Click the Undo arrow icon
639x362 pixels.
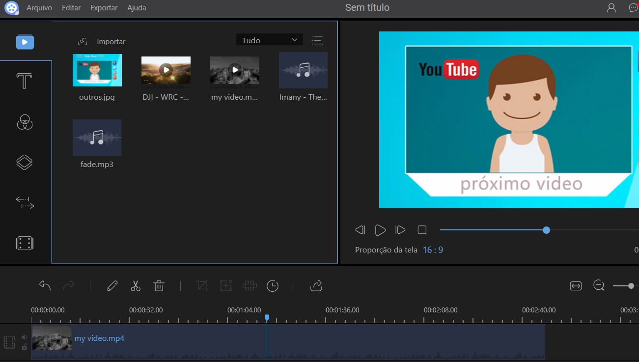click(x=45, y=285)
